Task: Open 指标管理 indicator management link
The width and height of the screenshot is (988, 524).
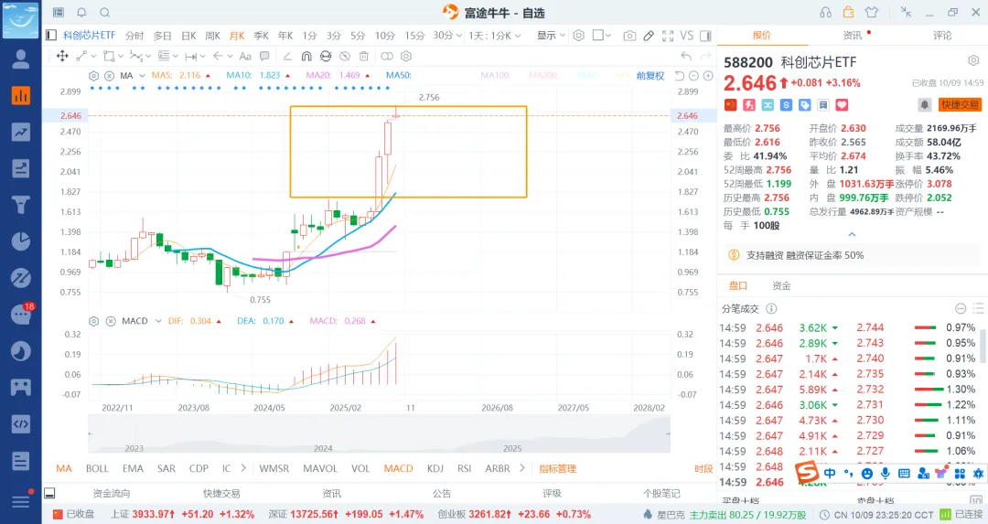Action: 558,468
